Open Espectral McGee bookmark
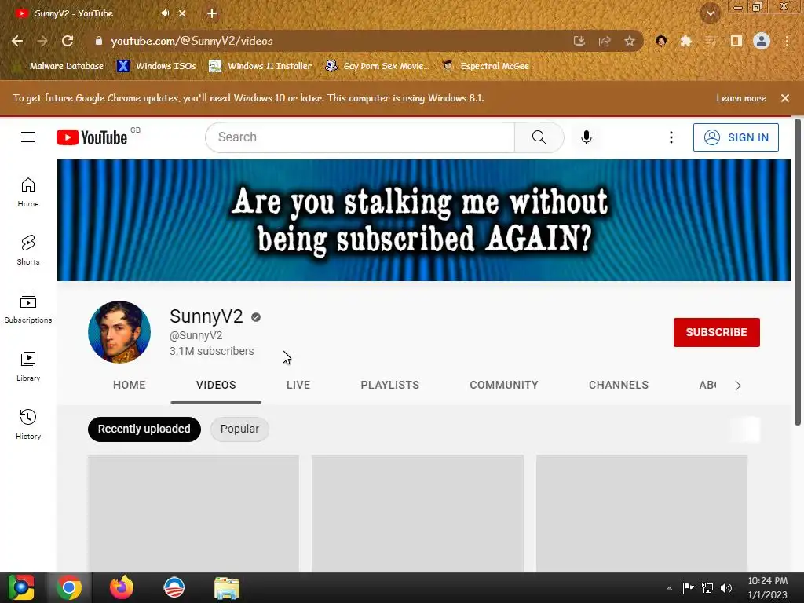This screenshot has width=804, height=603. click(486, 66)
